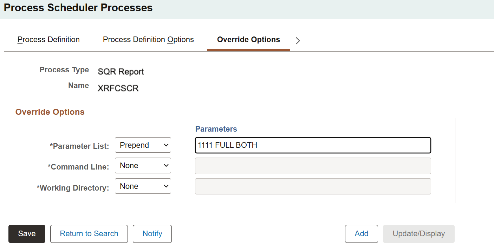Click the Notify button
This screenshot has width=494, height=252.
(152, 234)
